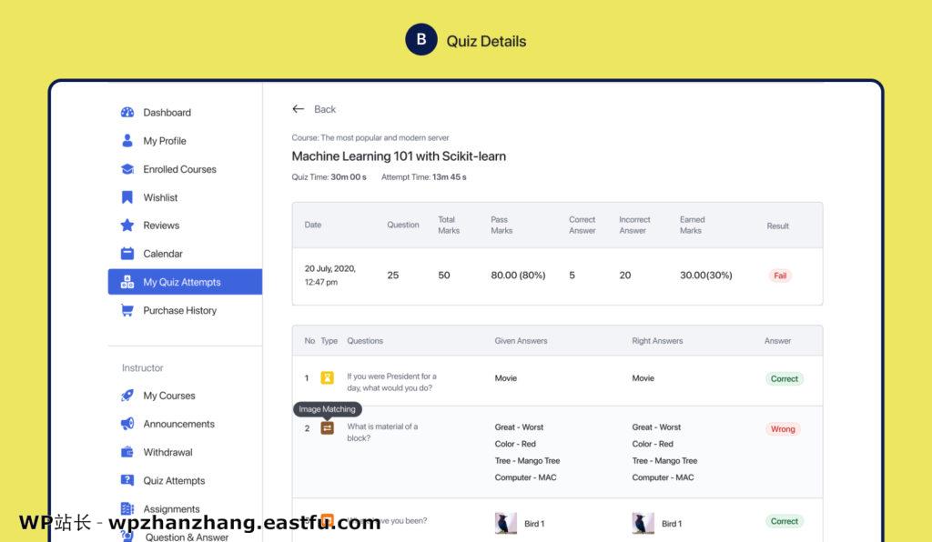Open the Dashboard from the sidebar icon
The image size is (932, 542).
click(x=127, y=112)
